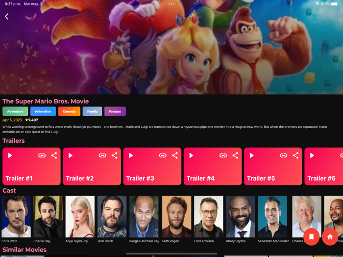Copy link icon on Trailer #2

(102, 155)
